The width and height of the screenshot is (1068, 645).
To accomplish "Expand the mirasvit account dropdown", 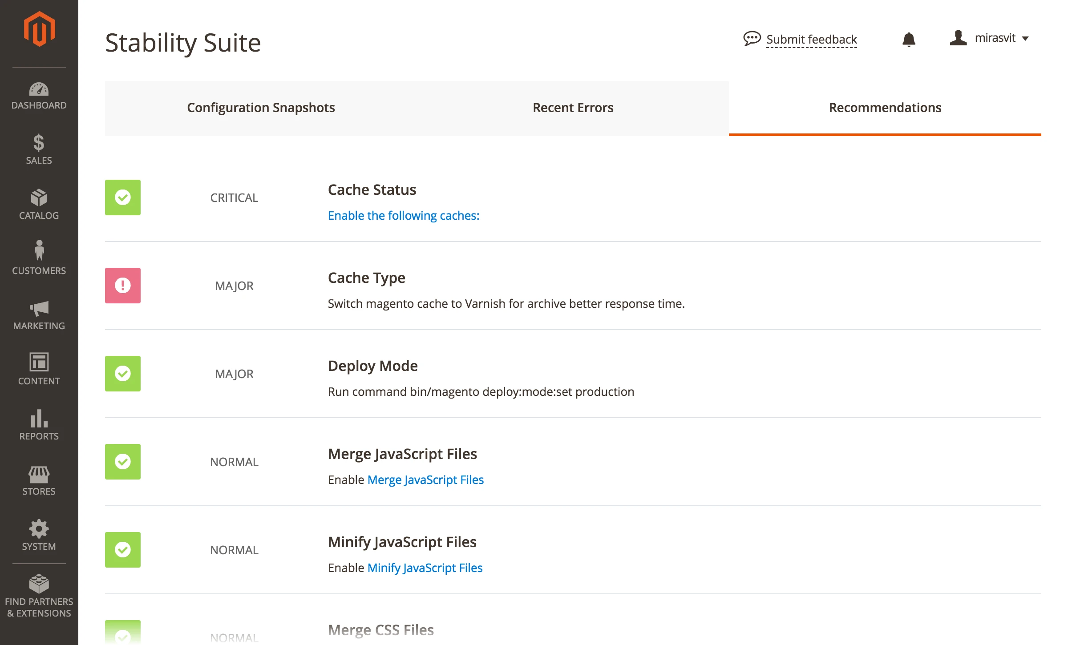I will tap(990, 38).
